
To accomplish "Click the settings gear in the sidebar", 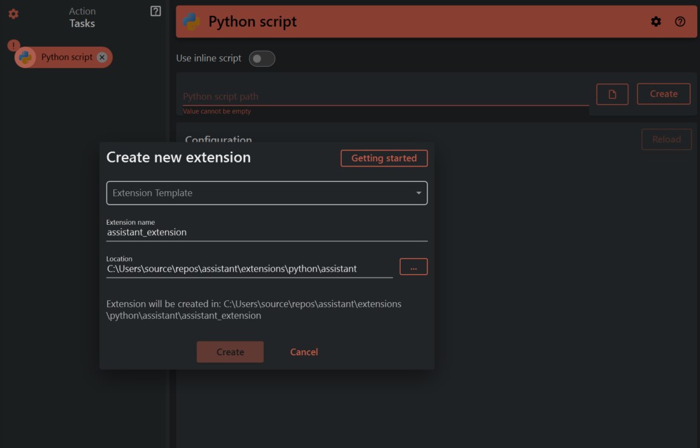I will click(13, 14).
